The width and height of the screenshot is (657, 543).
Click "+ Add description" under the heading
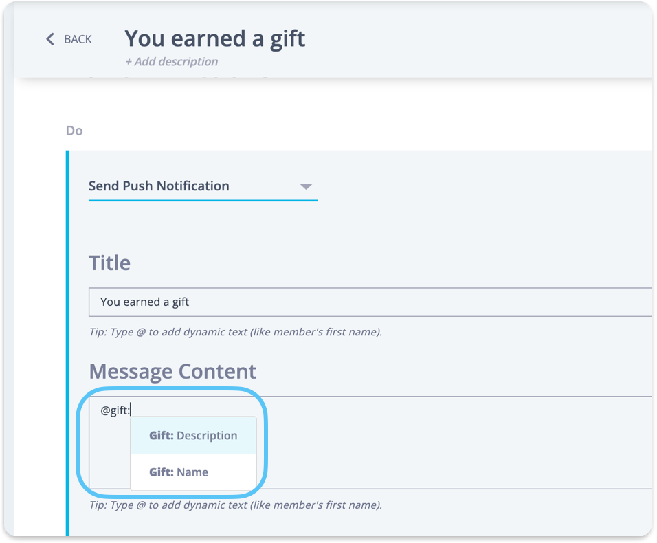(x=171, y=61)
